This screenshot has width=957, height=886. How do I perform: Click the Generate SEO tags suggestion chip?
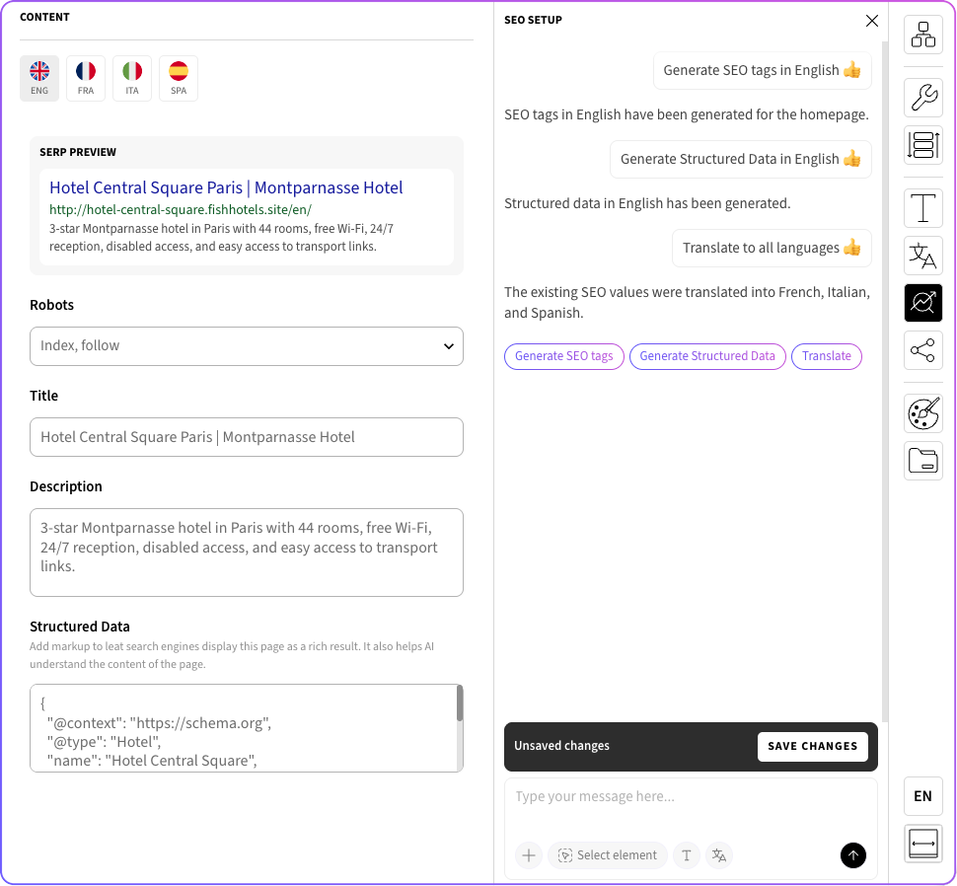pos(564,356)
